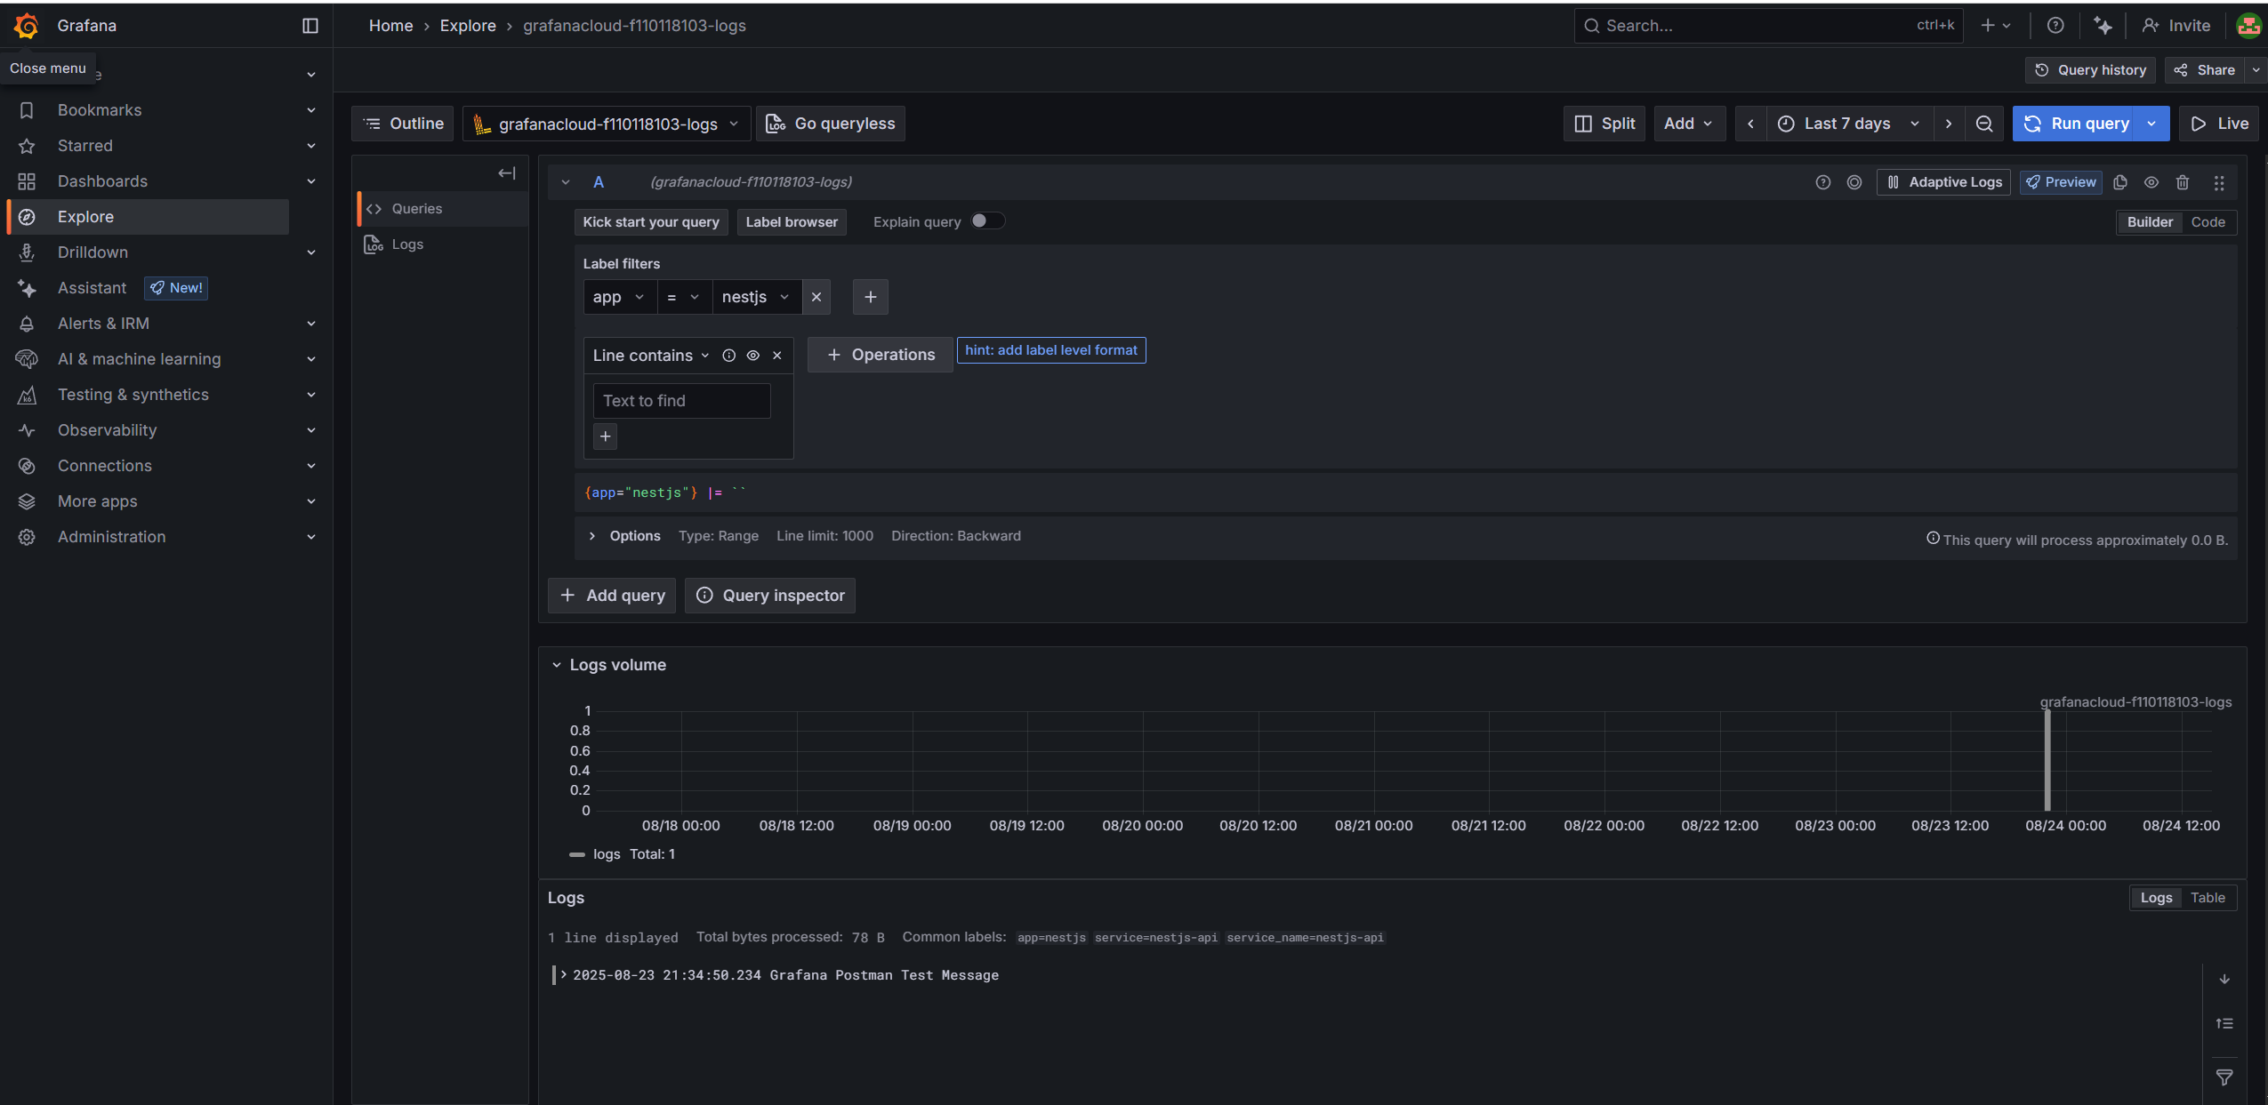Dock the sidebar menu icon
2268x1105 pixels.
(x=310, y=26)
